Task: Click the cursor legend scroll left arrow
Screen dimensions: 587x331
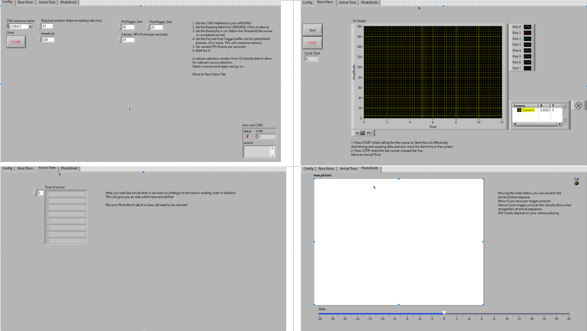Action: (515, 125)
